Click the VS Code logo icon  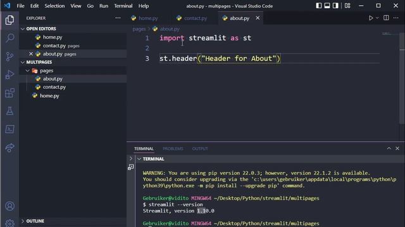pyautogui.click(x=7, y=6)
